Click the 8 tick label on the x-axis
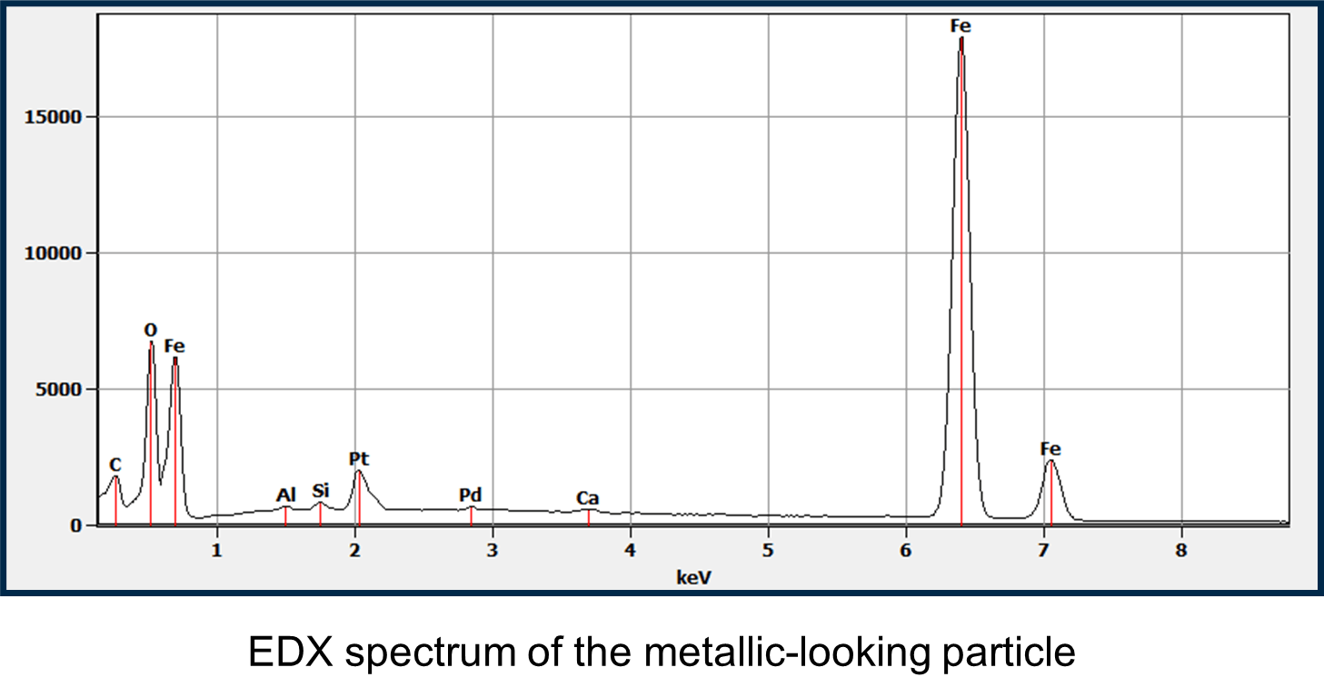 point(1182,549)
